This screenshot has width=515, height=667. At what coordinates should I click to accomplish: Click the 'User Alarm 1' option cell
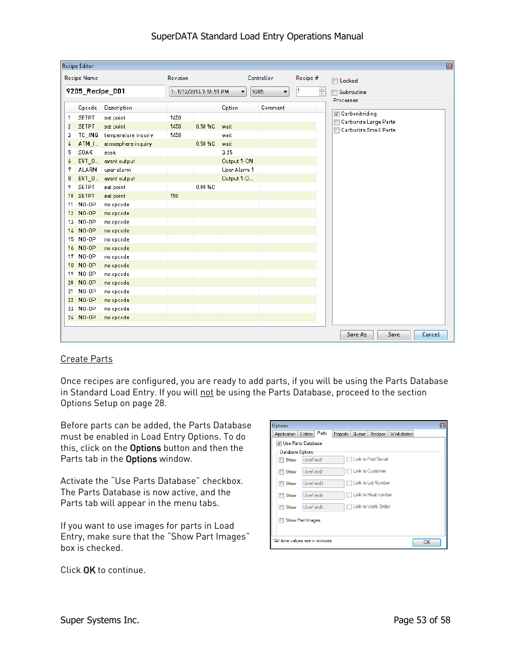[x=238, y=170]
